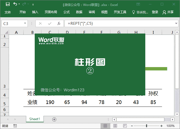Click the previous sheet navigation arrow

tap(8, 119)
